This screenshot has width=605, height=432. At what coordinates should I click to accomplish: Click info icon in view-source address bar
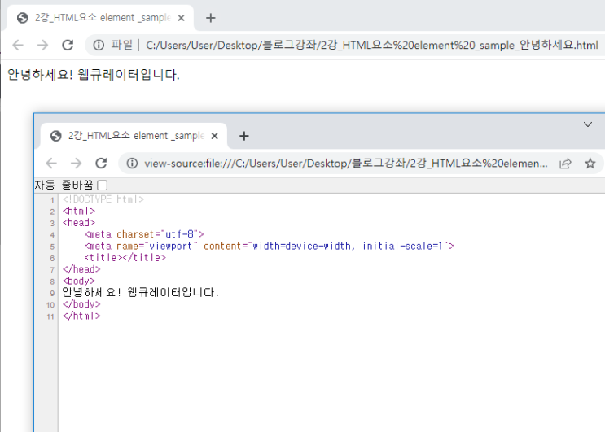[x=132, y=164]
